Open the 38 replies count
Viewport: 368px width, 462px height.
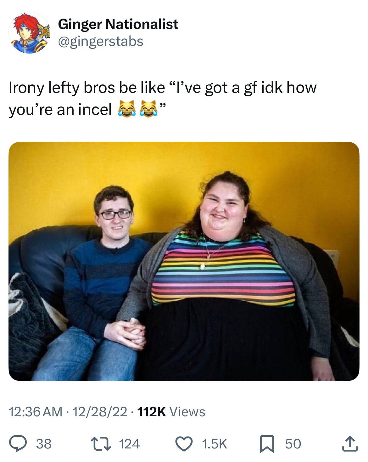pyautogui.click(x=44, y=444)
